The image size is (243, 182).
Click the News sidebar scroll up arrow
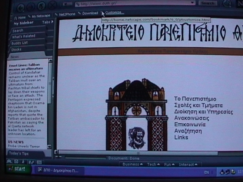tap(50, 61)
